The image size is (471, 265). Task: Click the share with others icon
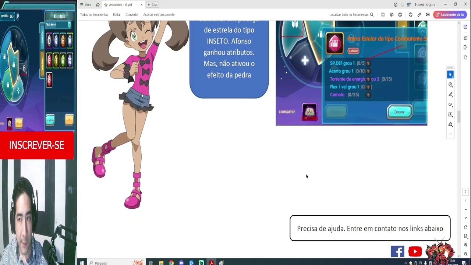pyautogui.click(x=411, y=15)
